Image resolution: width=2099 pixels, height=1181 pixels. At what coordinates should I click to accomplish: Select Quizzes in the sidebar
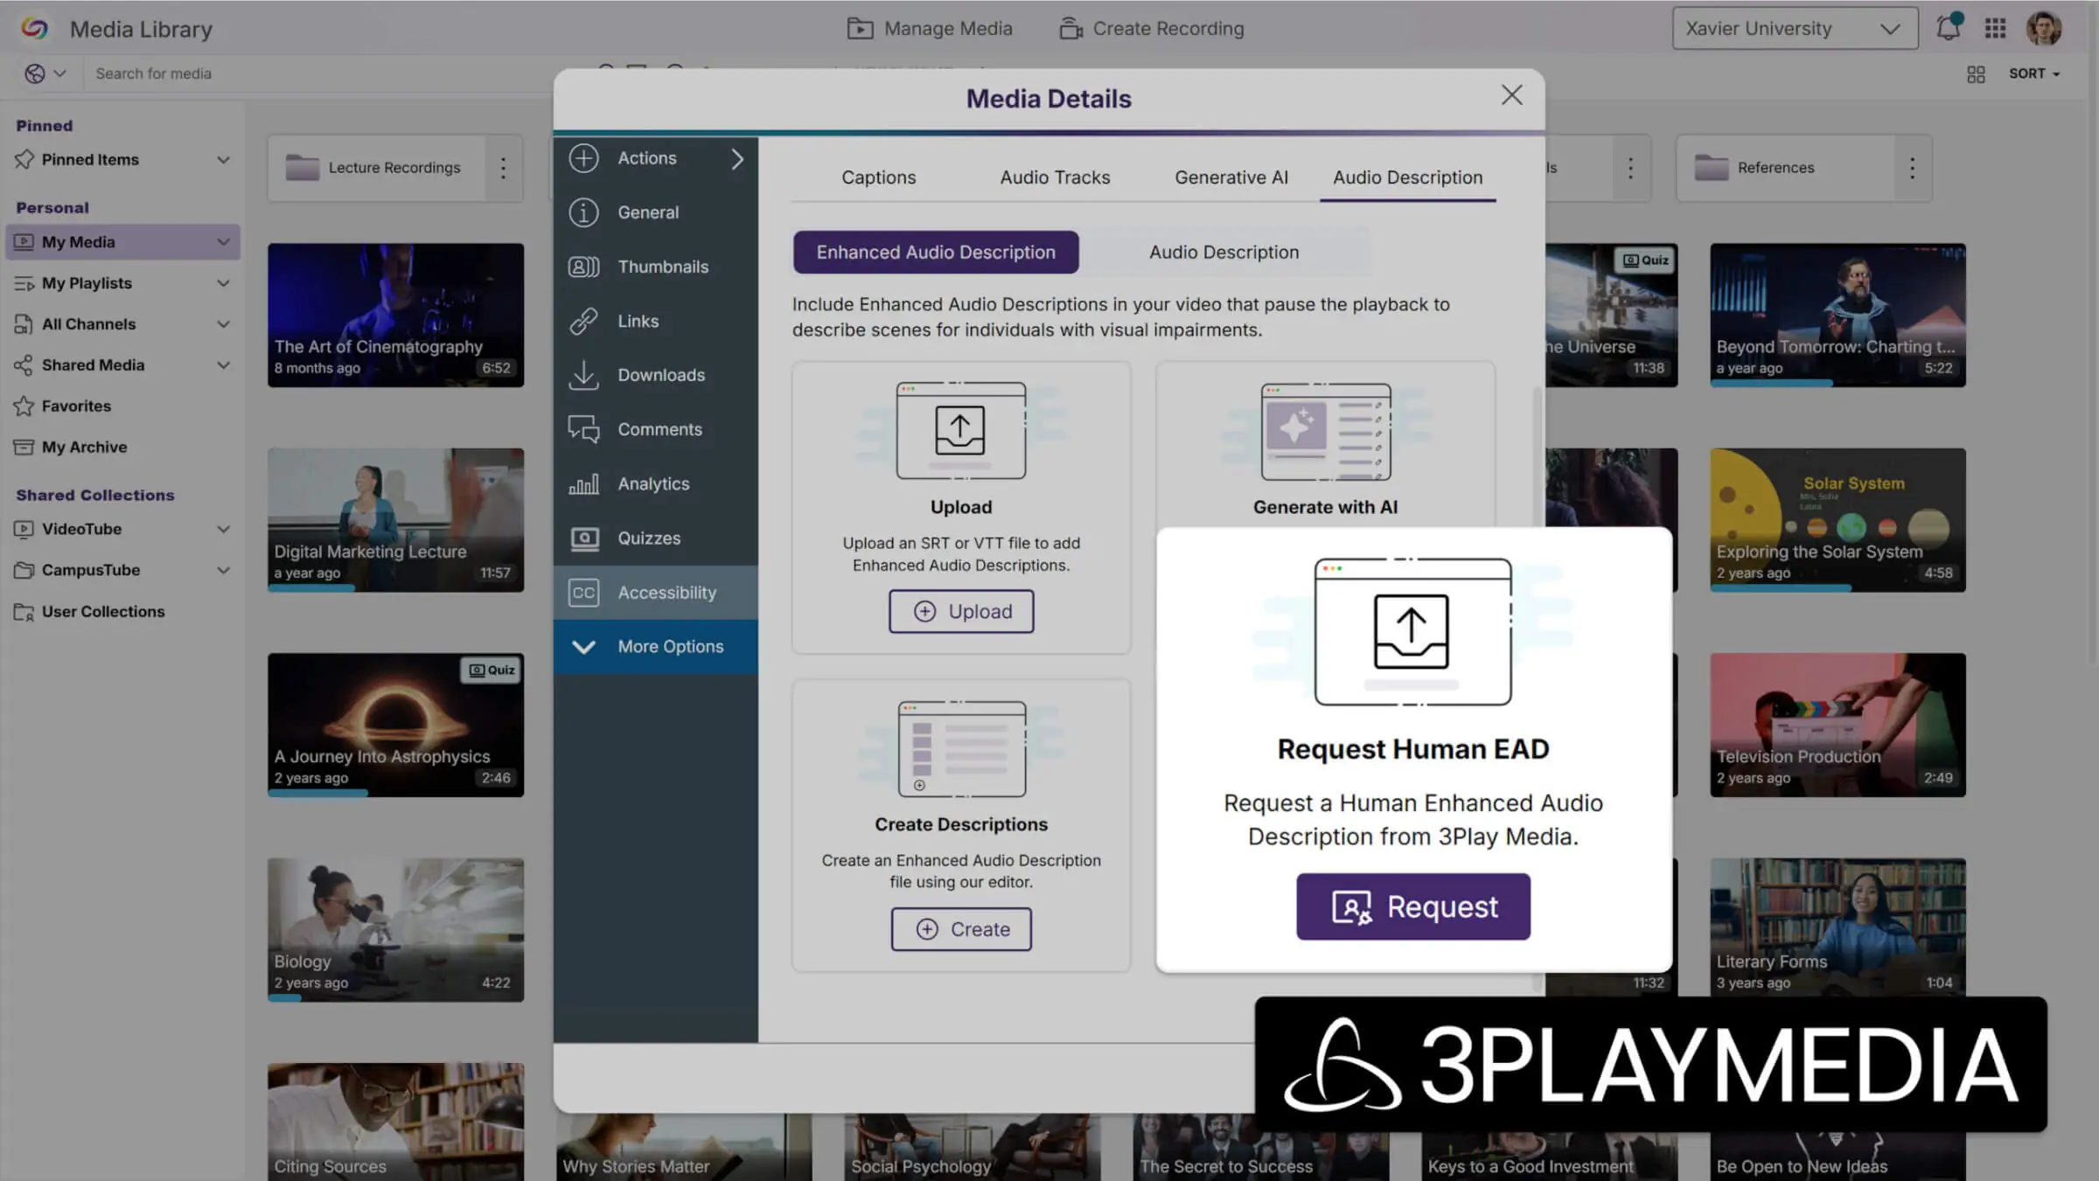[648, 538]
